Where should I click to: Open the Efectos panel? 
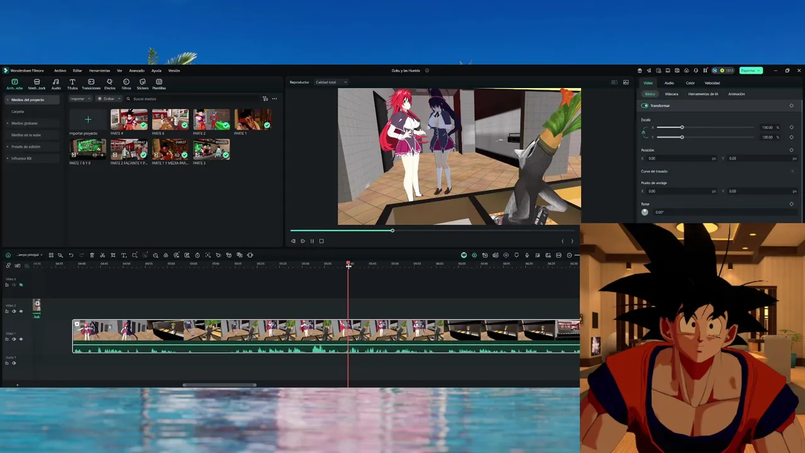point(109,84)
